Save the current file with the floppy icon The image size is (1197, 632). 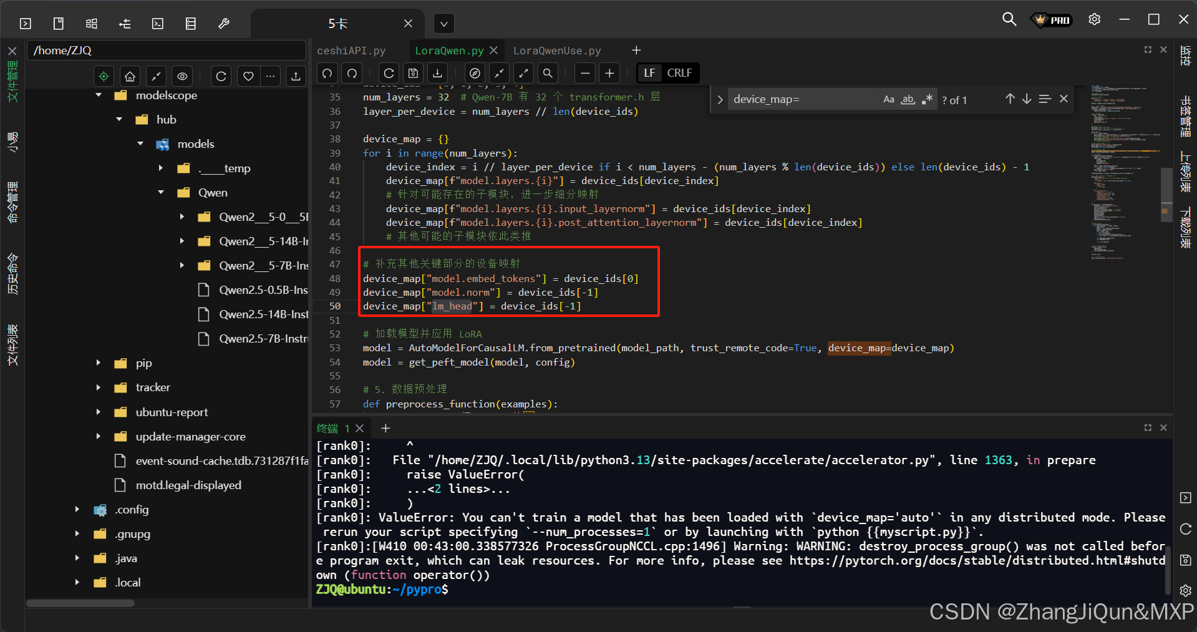click(x=413, y=73)
